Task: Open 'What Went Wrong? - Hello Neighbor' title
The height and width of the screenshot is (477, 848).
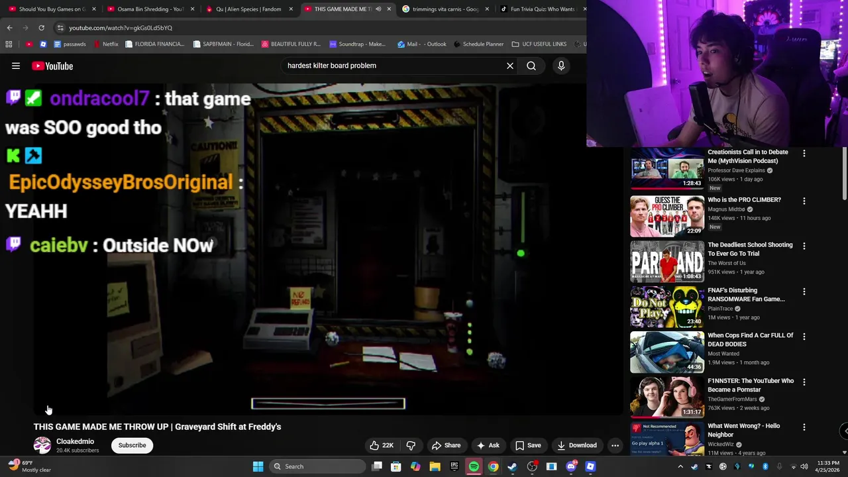Action: (743, 430)
